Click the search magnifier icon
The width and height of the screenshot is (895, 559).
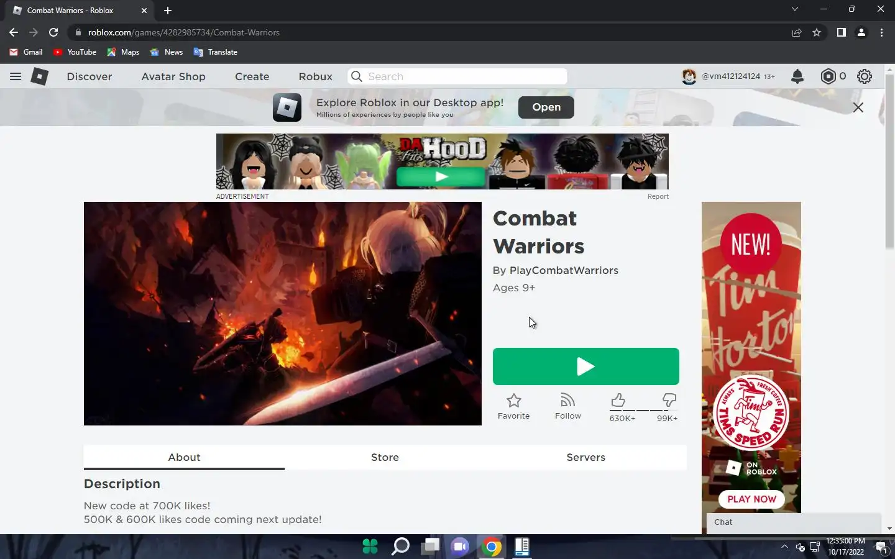(357, 76)
